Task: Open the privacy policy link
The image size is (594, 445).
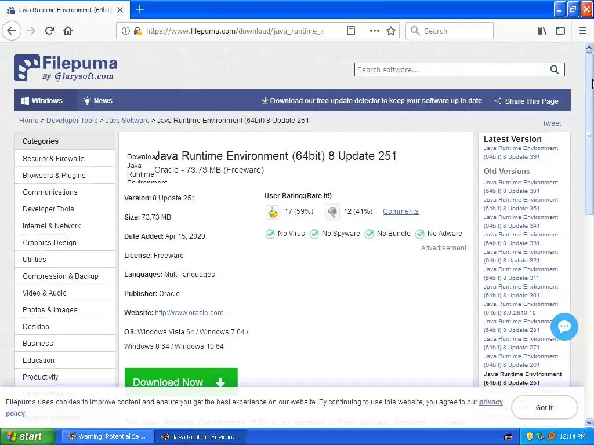Action: click(x=491, y=402)
